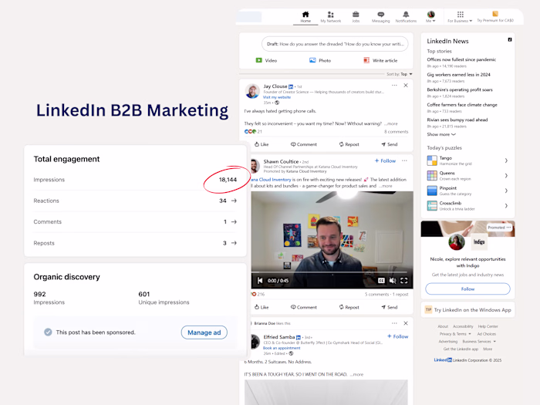Dismiss the Elfried Samba post
This screenshot has height=405, width=540.
tap(406, 323)
